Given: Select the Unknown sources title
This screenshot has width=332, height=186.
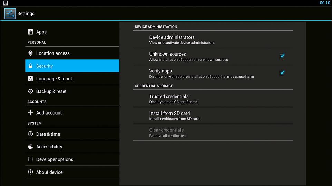Looking at the screenshot, I should coord(167,54).
